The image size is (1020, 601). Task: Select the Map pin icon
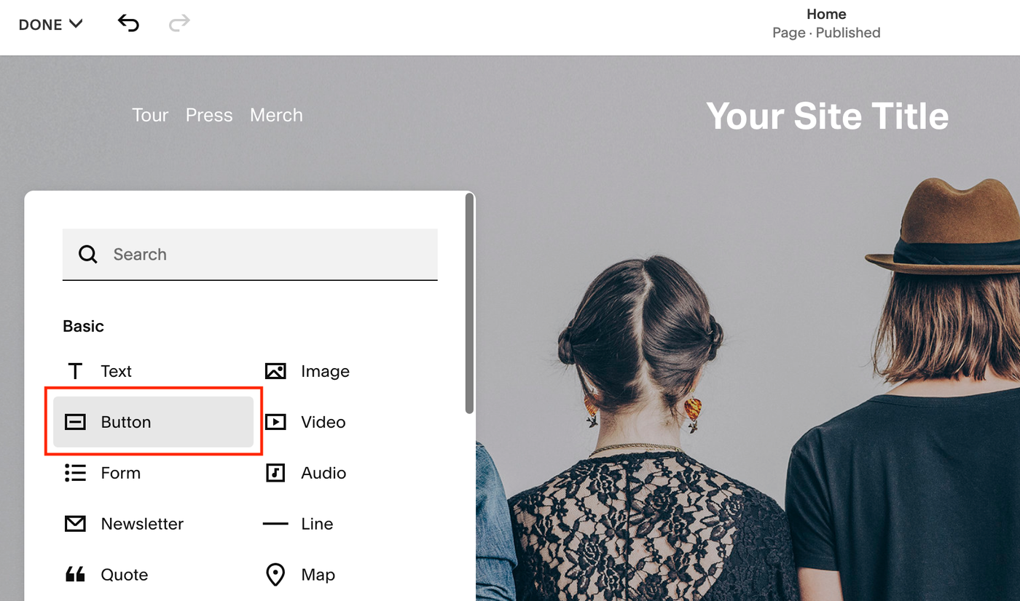[x=275, y=575]
